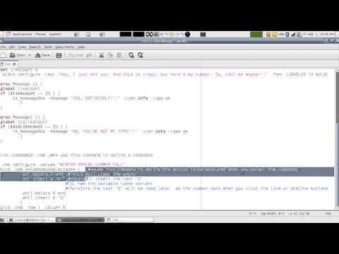This screenshot has height=254, width=339.
Task: Copy the selection using the toolbar icon
Action: click(x=110, y=55)
